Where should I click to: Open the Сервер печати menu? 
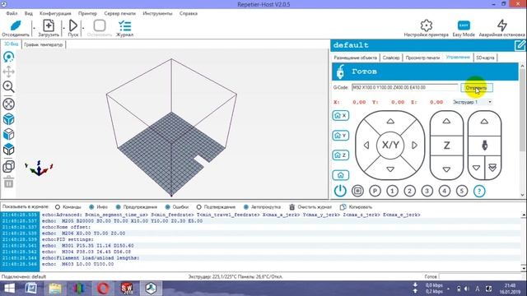pos(120,13)
